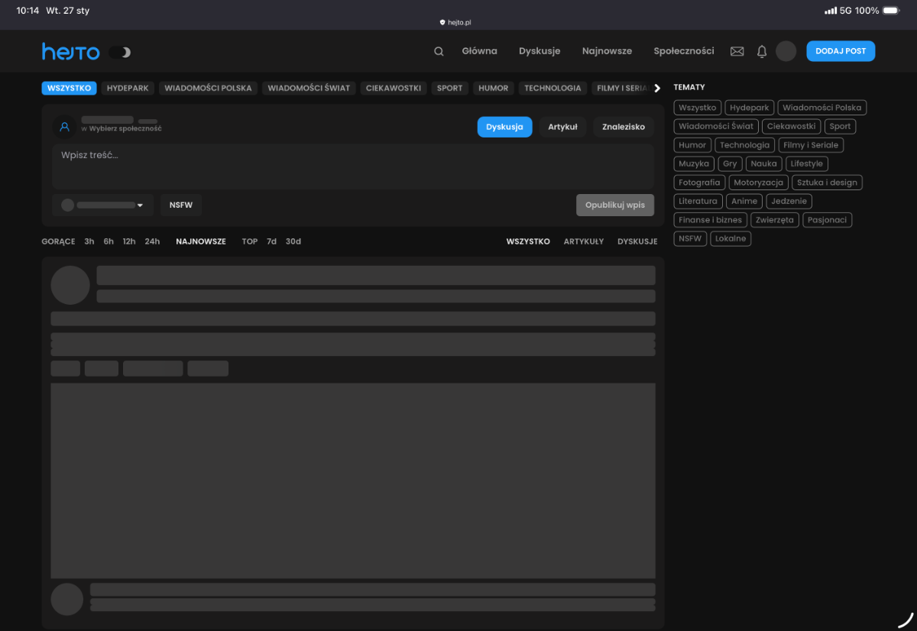Viewport: 917px width, 631px height.
Task: Open the user profile avatar in header
Action: 786,51
